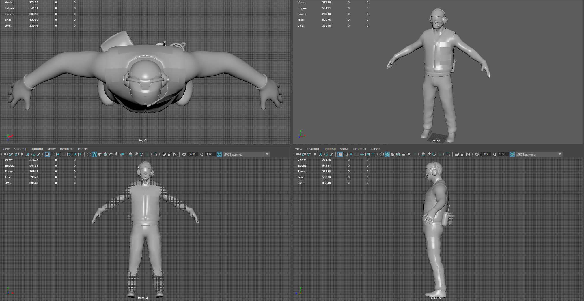
Task: Click Bookmarks icon in side view toolbar
Action: 315,154
